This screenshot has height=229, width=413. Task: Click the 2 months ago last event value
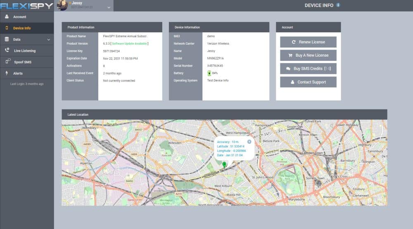(112, 73)
